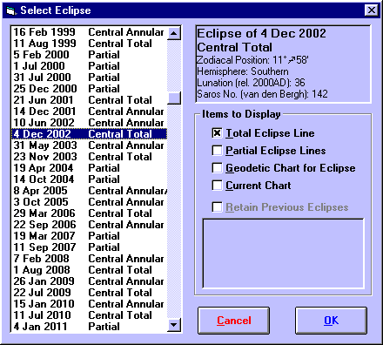The height and width of the screenshot is (345, 383).
Task: Select the 25 Dec 2000 Partial eclipse
Action: (x=89, y=89)
